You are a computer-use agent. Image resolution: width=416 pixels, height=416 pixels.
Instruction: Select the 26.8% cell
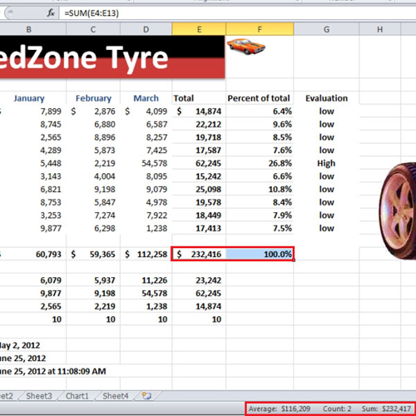tap(260, 163)
